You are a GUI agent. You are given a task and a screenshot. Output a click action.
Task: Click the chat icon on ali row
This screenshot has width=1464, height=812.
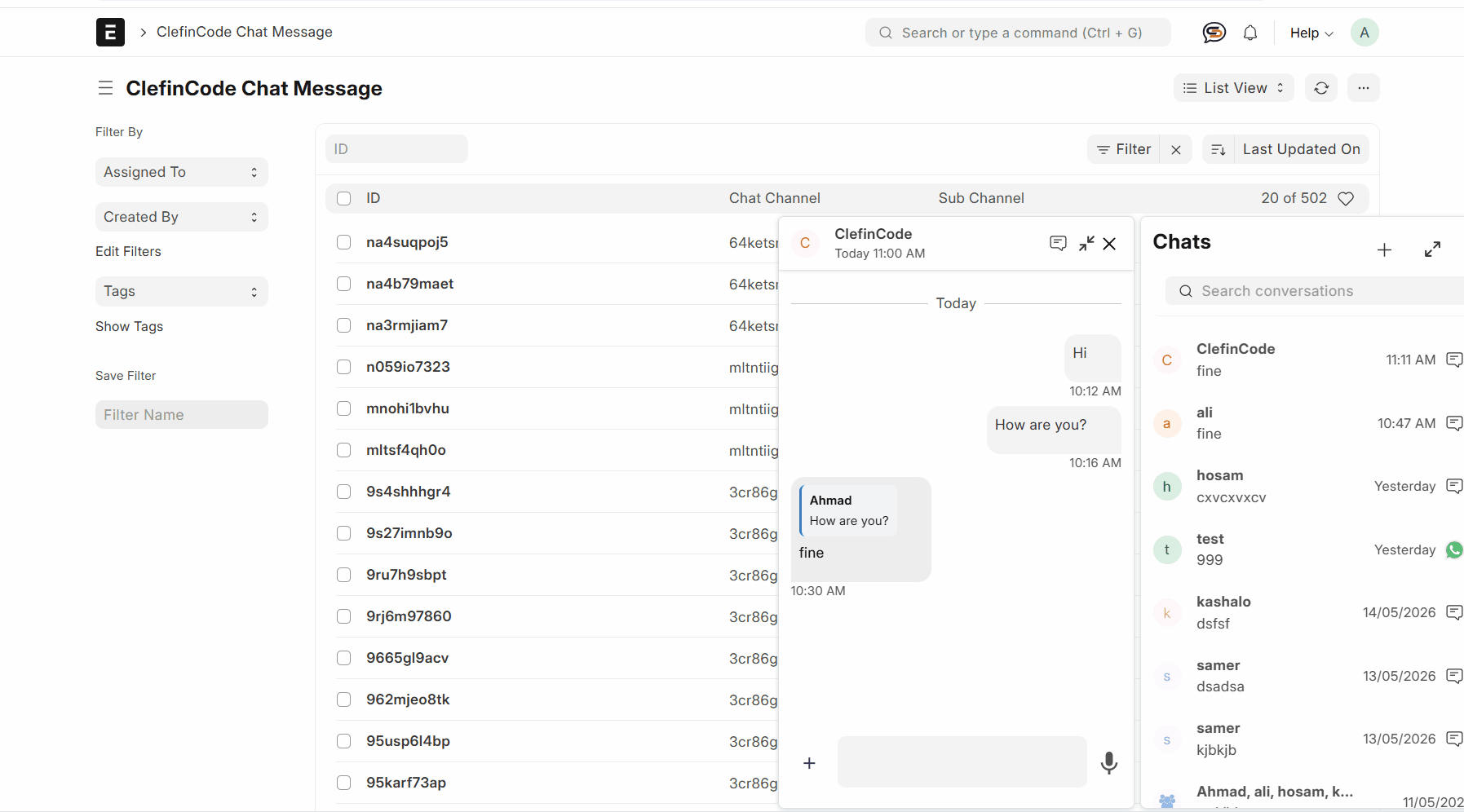[x=1454, y=423]
